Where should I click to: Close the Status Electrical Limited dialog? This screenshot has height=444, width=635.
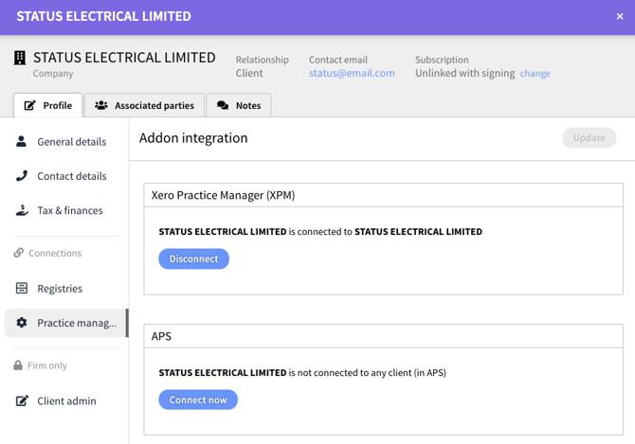pos(620,16)
